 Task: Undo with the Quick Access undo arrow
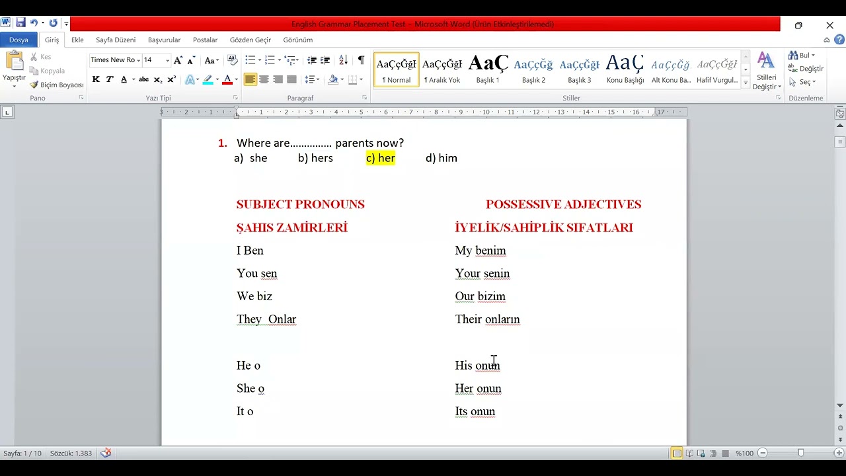coord(34,23)
